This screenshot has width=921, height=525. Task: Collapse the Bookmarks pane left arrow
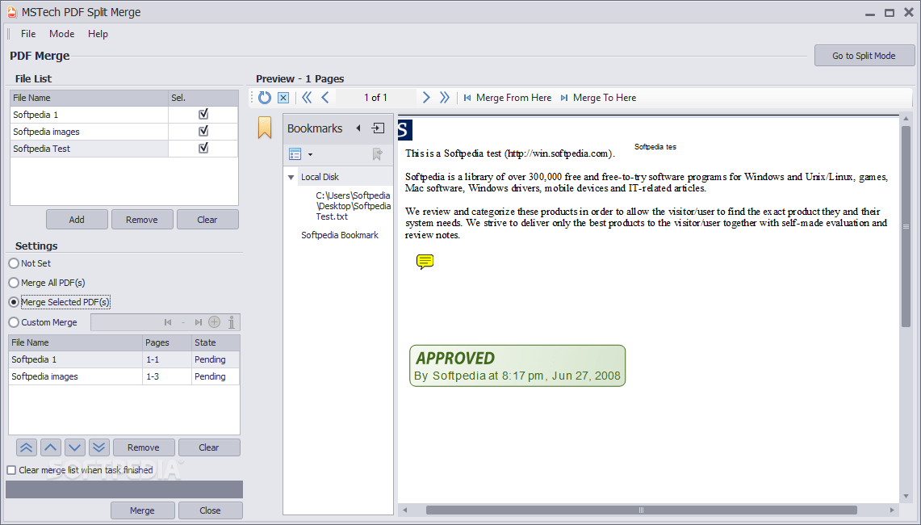click(358, 128)
